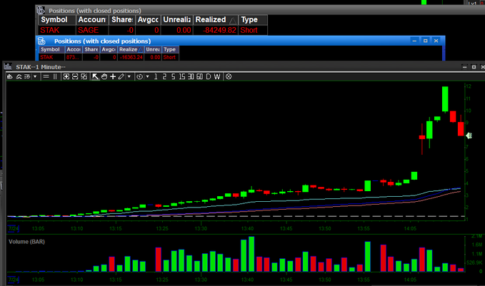Sort by Avgcost in top Positions table
485x286 pixels.
point(148,20)
